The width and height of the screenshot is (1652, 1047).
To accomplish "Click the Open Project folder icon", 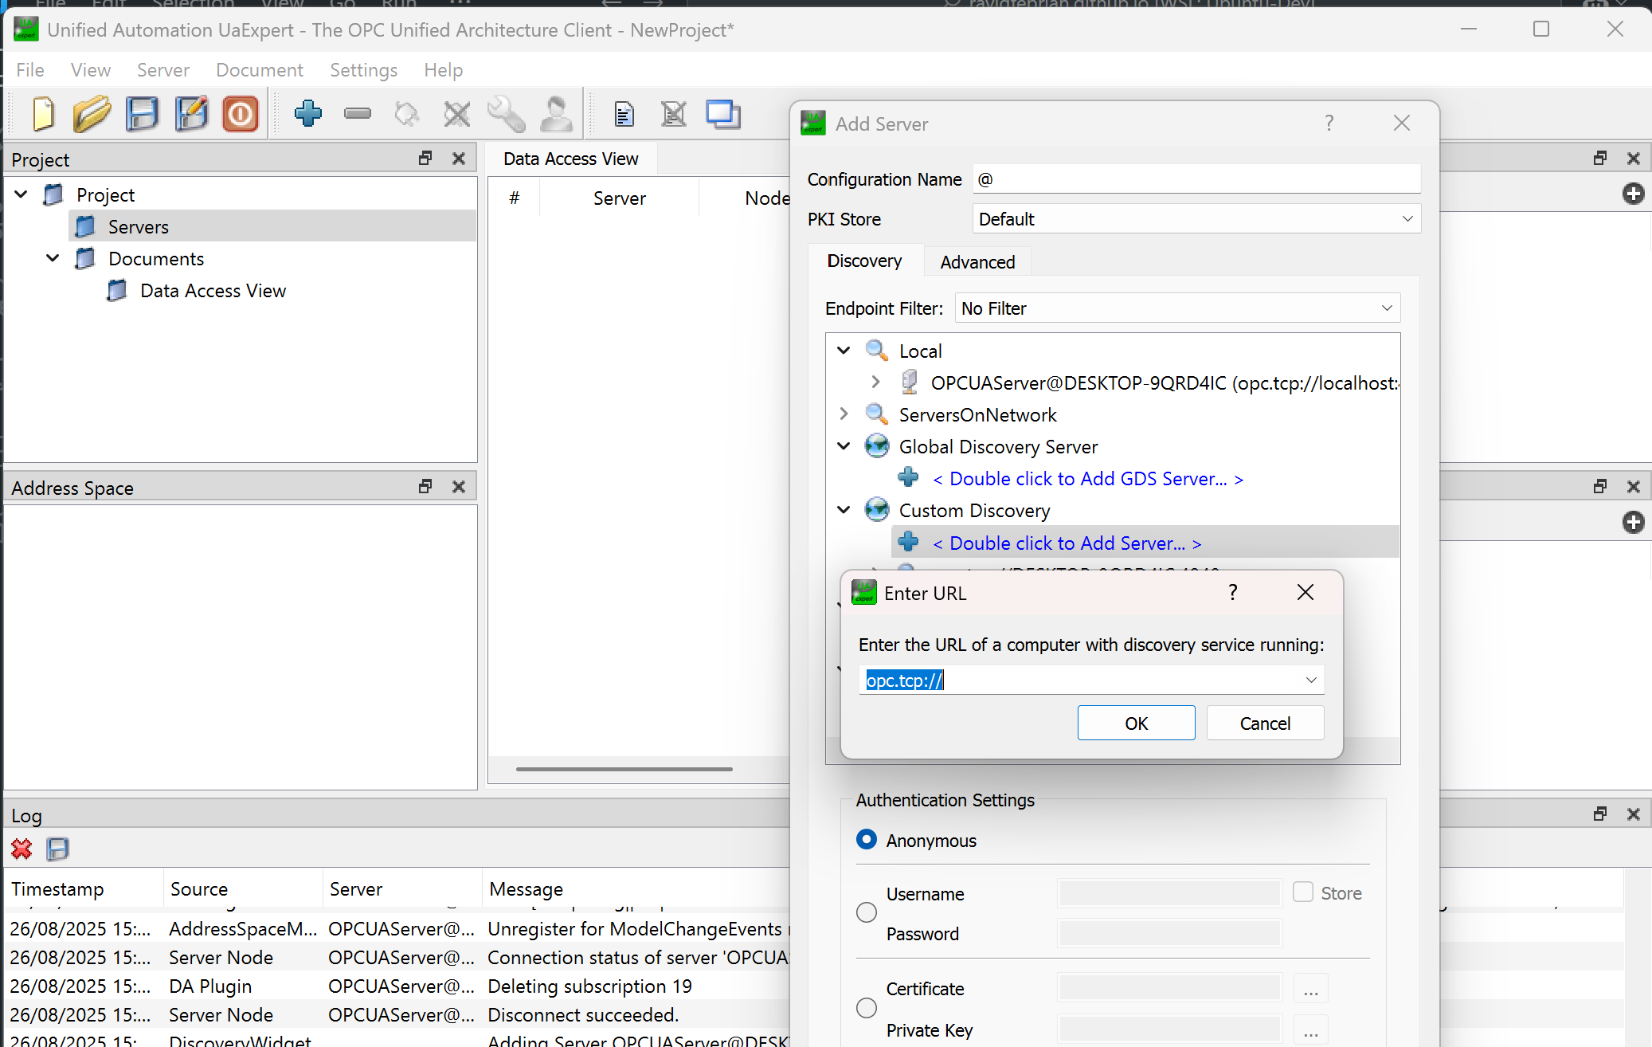I will 92,114.
